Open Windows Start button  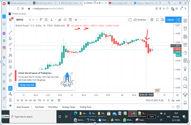click(5, 116)
